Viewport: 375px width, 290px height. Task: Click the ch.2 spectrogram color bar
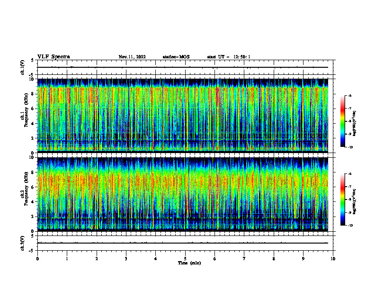click(342, 199)
